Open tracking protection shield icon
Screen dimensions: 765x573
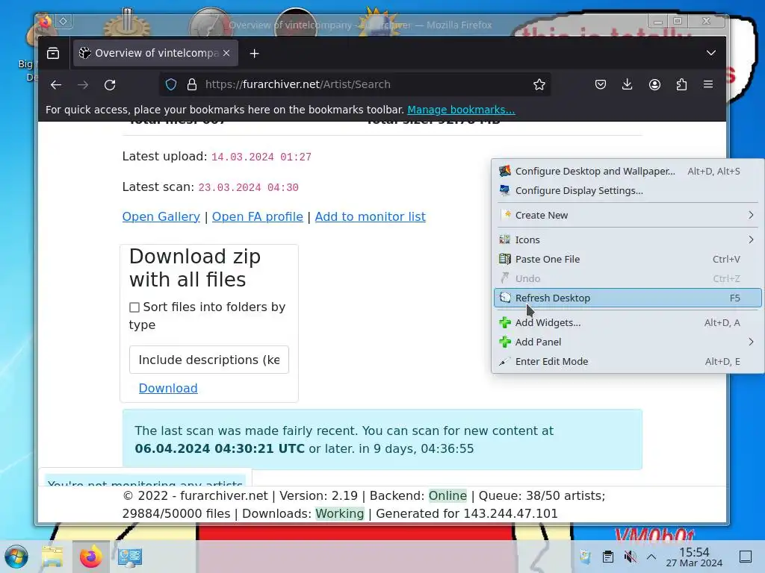171,85
